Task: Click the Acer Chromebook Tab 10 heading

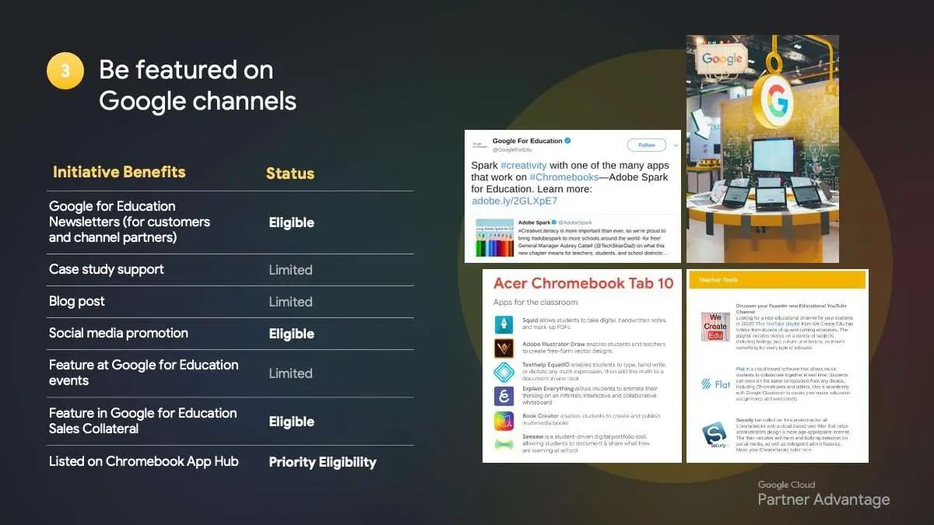Action: pos(584,283)
